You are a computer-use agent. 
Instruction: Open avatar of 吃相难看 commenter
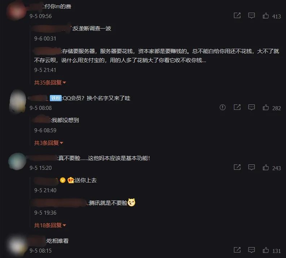click(x=17, y=245)
